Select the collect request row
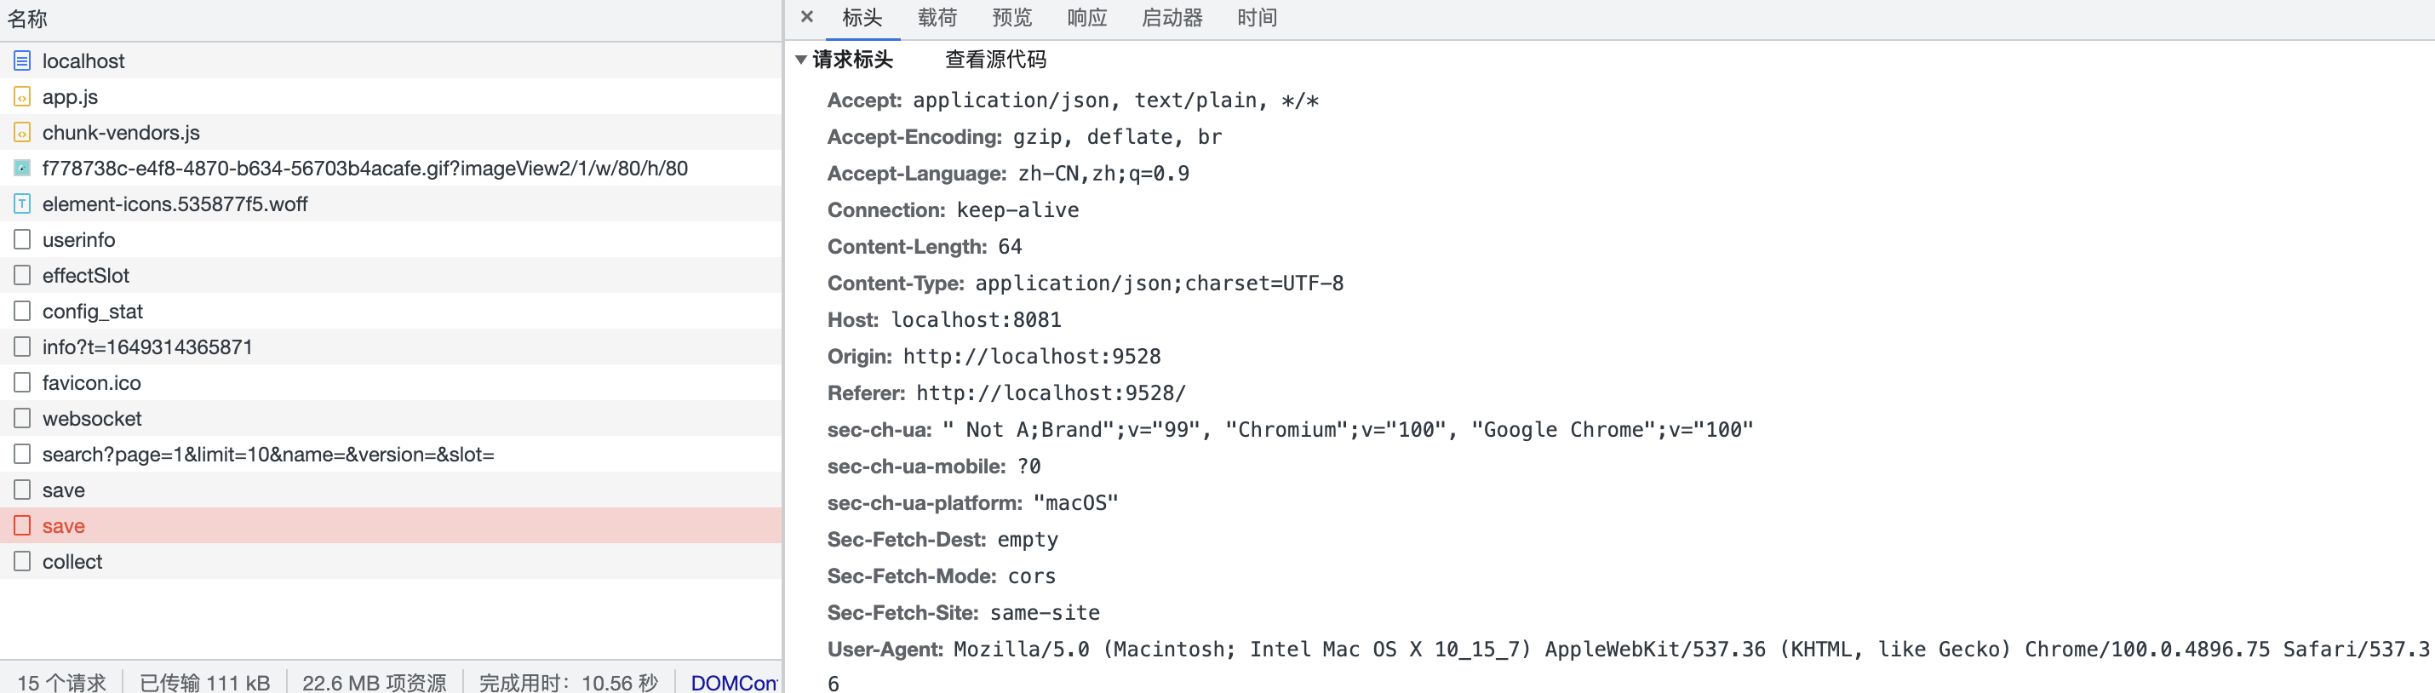This screenshot has height=693, width=2435. coord(72,562)
